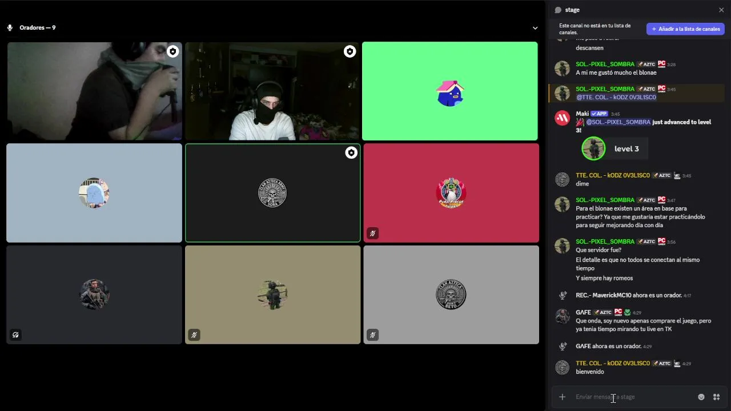
Task: Click @SOL.-PIXEL_SOMBRA mention in Maki's message
Action: (618, 122)
